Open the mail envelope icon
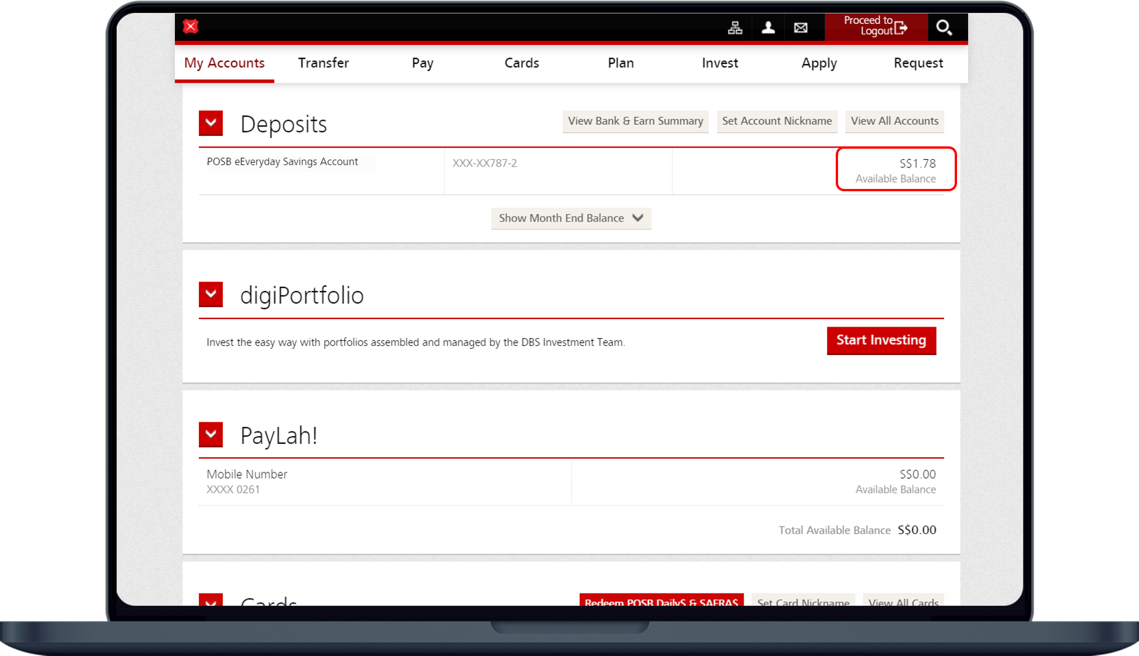The image size is (1139, 656). pos(801,27)
